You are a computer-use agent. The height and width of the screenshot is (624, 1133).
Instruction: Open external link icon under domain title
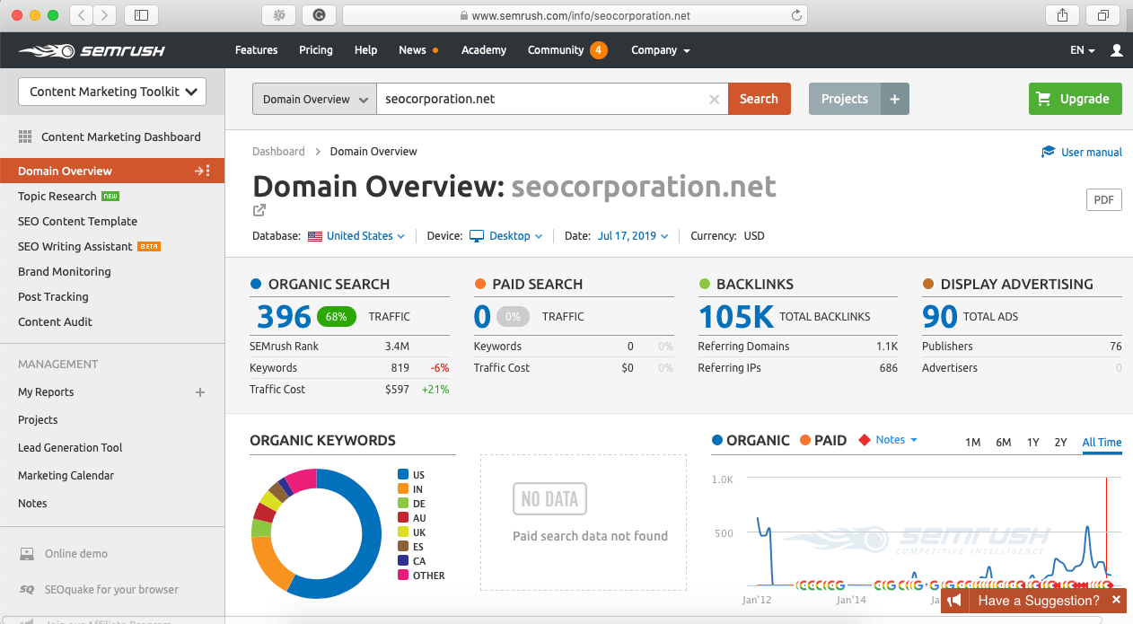pos(259,210)
